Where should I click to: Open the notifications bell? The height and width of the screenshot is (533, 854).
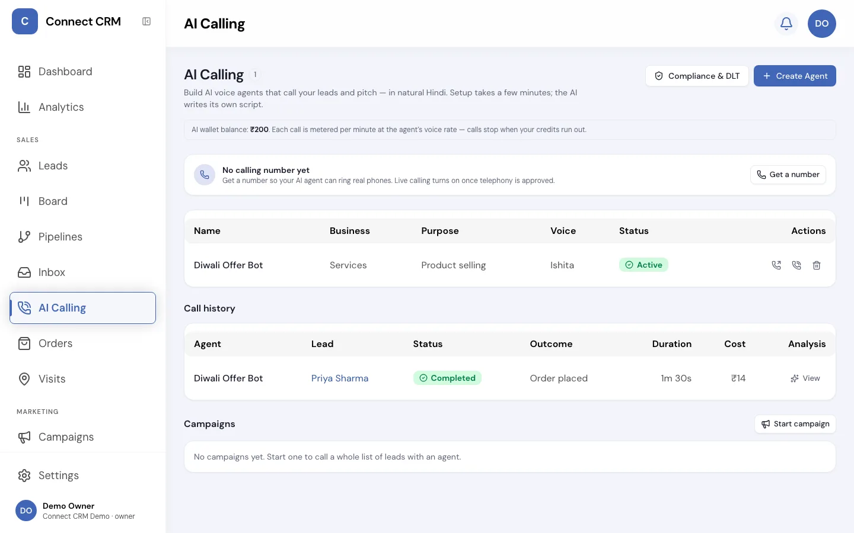click(x=786, y=24)
